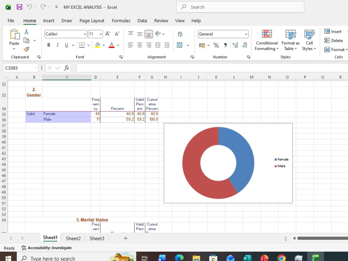The image size is (348, 261).
Task: Decrease font size with small A icon
Action: 117,34
